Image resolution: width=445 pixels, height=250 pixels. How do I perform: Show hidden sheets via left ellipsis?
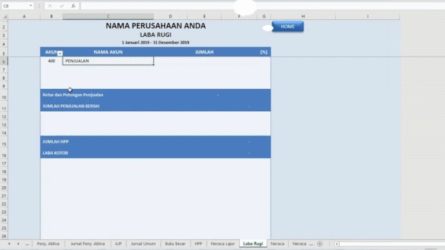pyautogui.click(x=27, y=244)
